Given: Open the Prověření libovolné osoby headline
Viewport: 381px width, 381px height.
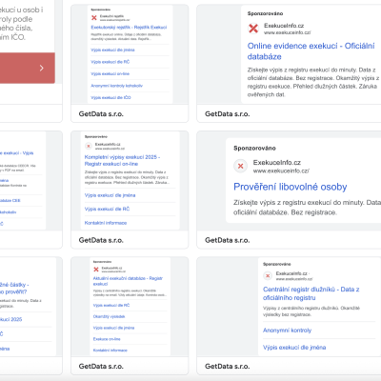Looking at the screenshot, I should [x=291, y=187].
